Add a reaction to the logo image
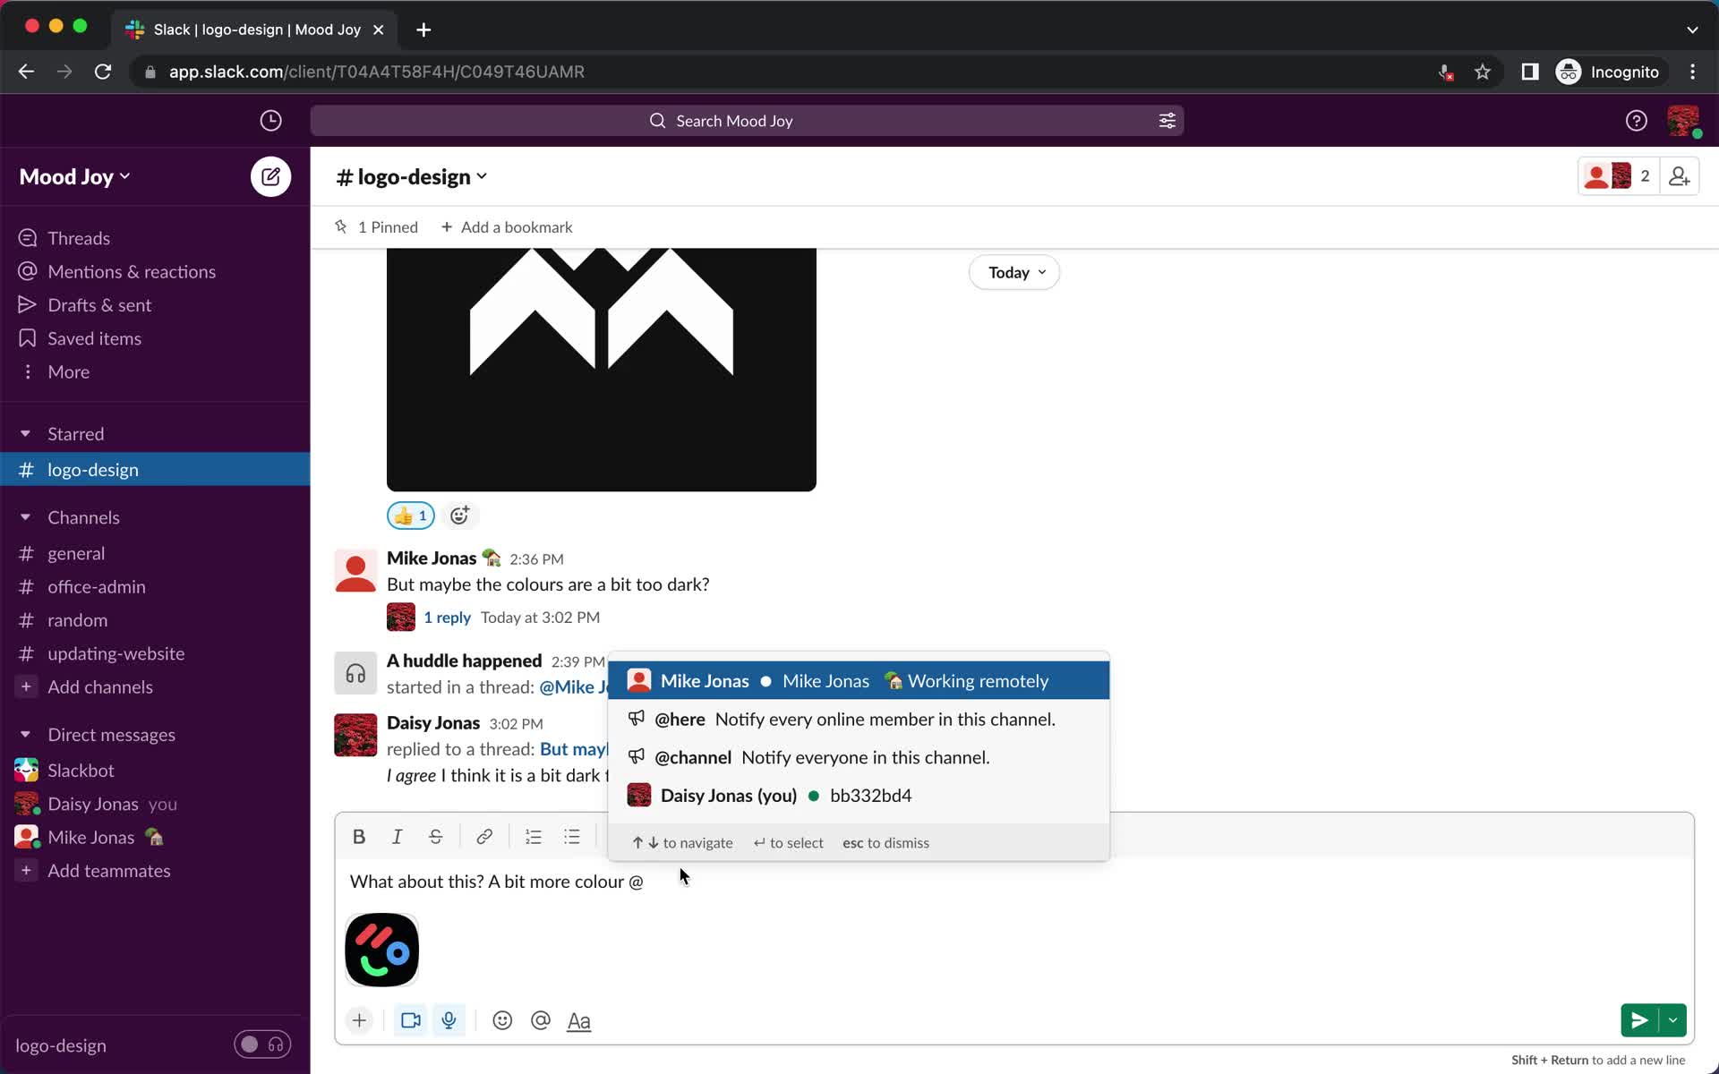 click(x=460, y=516)
